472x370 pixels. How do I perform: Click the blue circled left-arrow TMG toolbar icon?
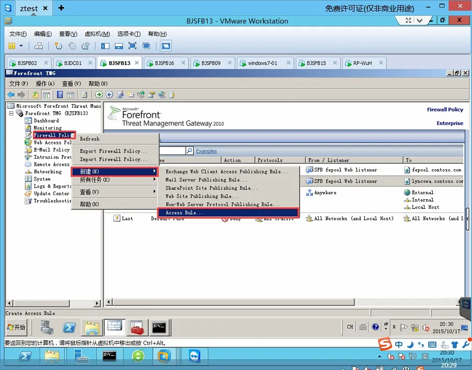[x=109, y=95]
